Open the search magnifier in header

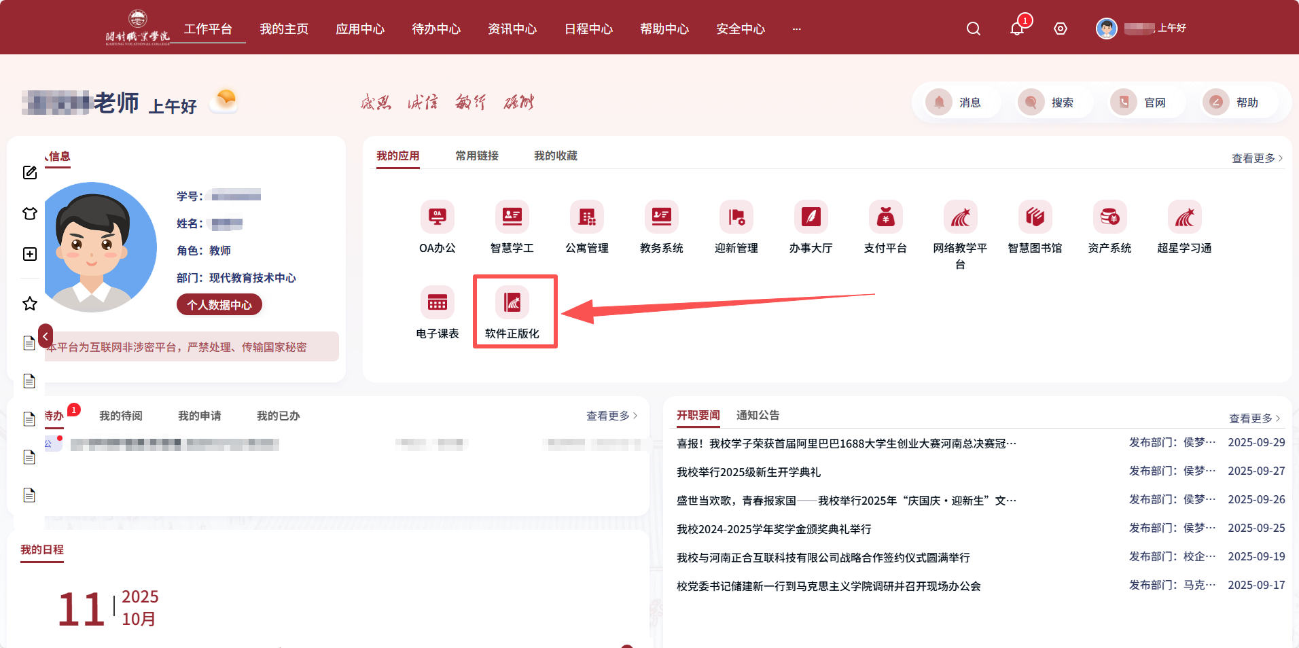click(x=973, y=29)
